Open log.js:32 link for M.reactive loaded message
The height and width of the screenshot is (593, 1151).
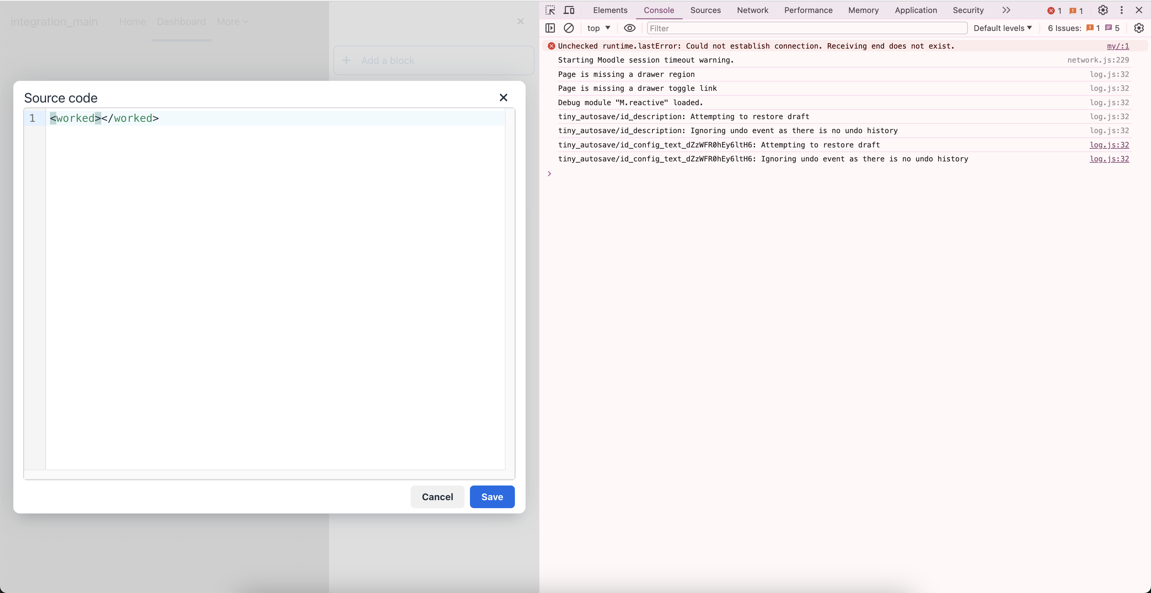click(x=1109, y=102)
